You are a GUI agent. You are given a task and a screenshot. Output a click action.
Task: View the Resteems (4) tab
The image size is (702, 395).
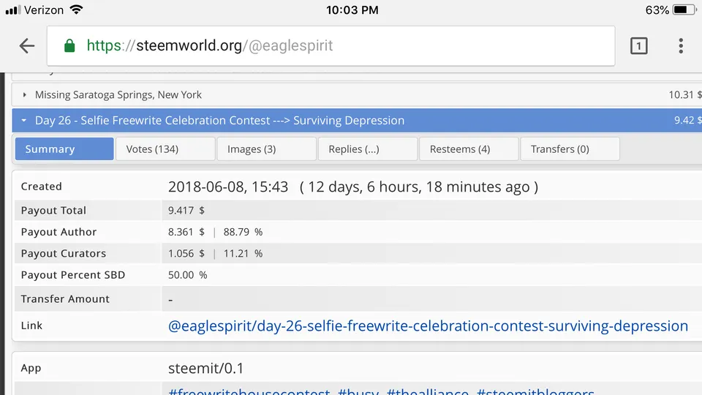pos(469,149)
